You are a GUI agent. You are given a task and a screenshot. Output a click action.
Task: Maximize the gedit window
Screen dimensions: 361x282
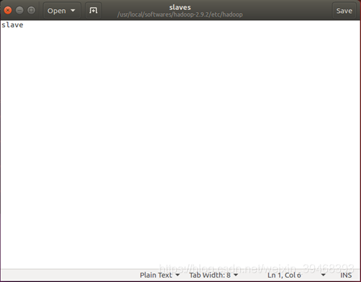tap(31, 10)
